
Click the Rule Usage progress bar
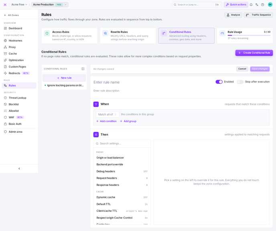coord(249,35)
